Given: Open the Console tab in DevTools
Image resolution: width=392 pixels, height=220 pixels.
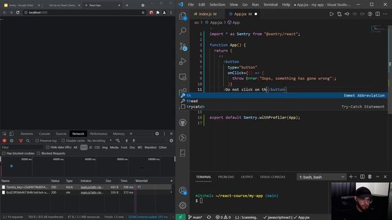Looking at the screenshot, I should click(45, 134).
